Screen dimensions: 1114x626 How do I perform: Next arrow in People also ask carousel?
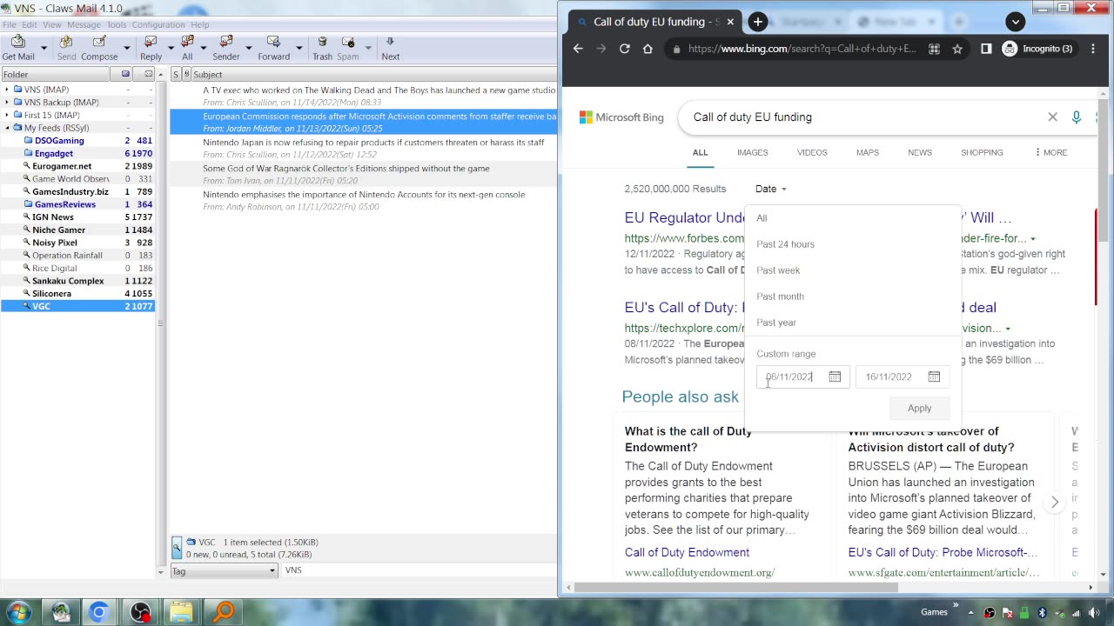1055,502
